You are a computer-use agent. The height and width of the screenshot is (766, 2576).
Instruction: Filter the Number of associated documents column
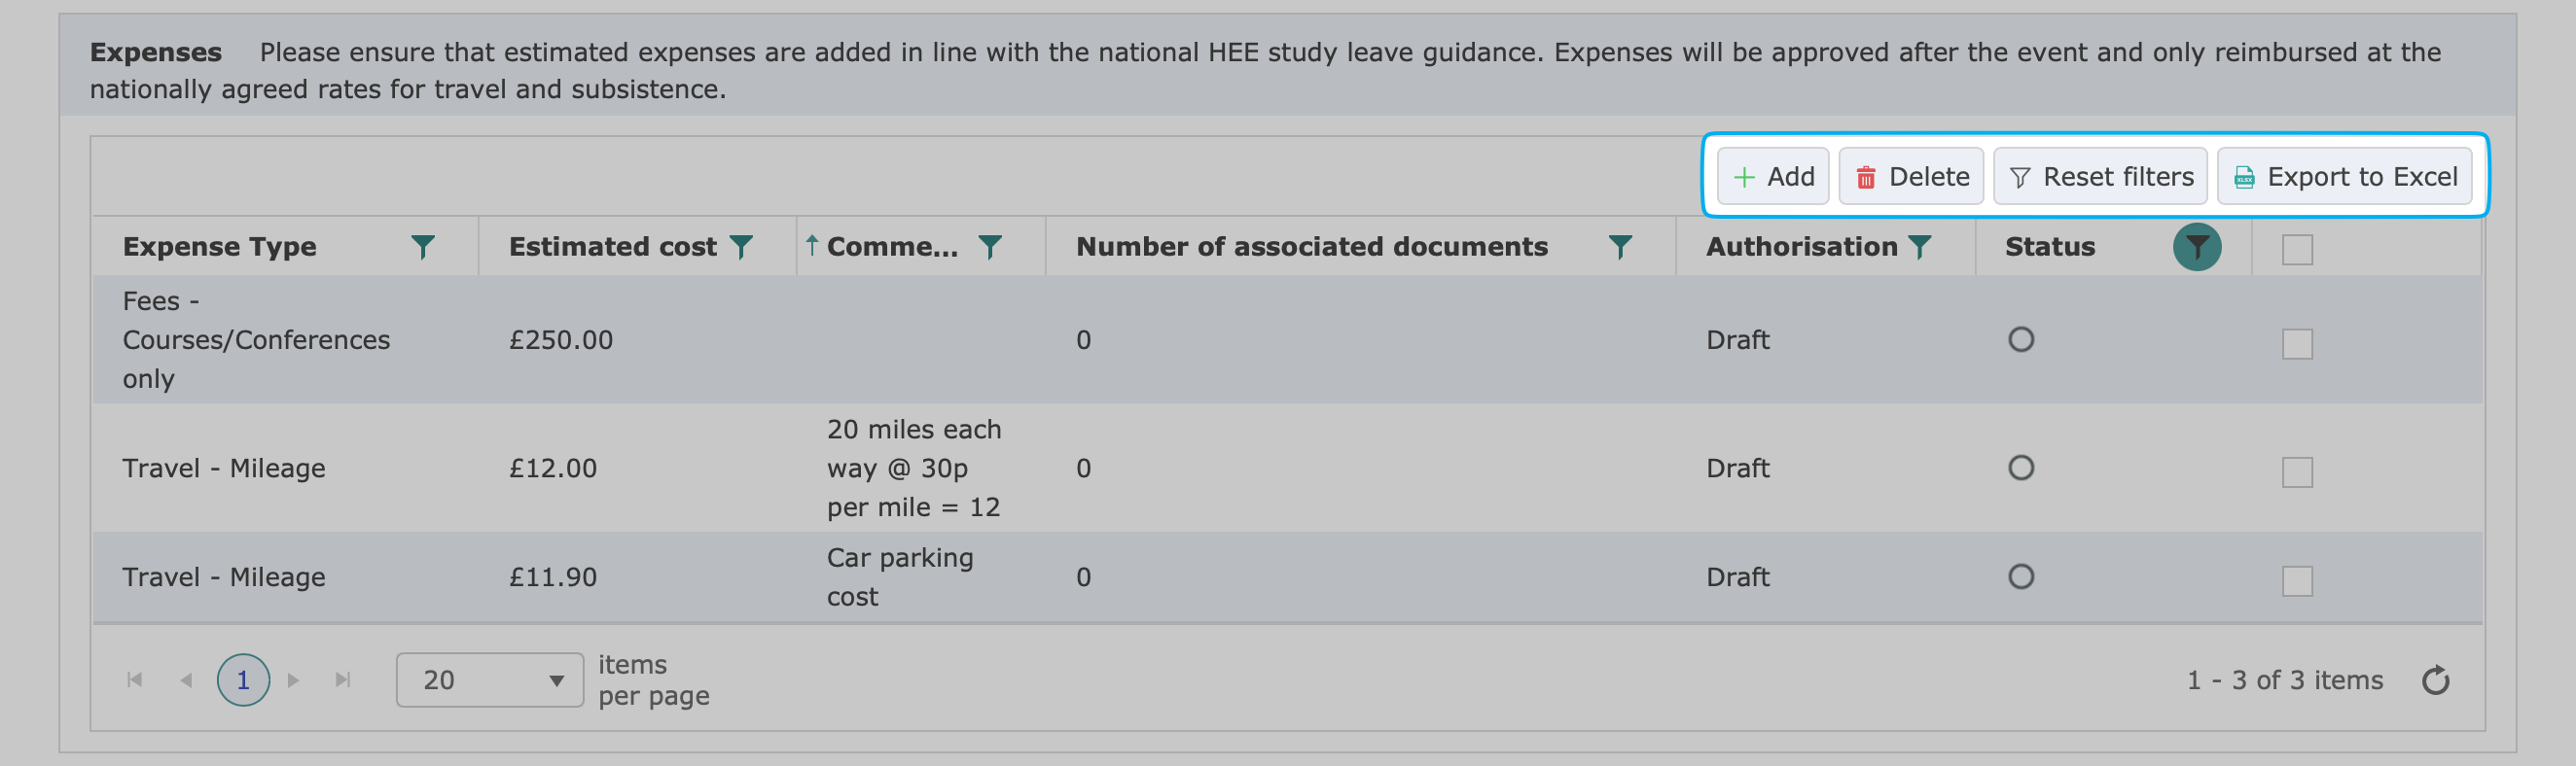pos(1622,246)
